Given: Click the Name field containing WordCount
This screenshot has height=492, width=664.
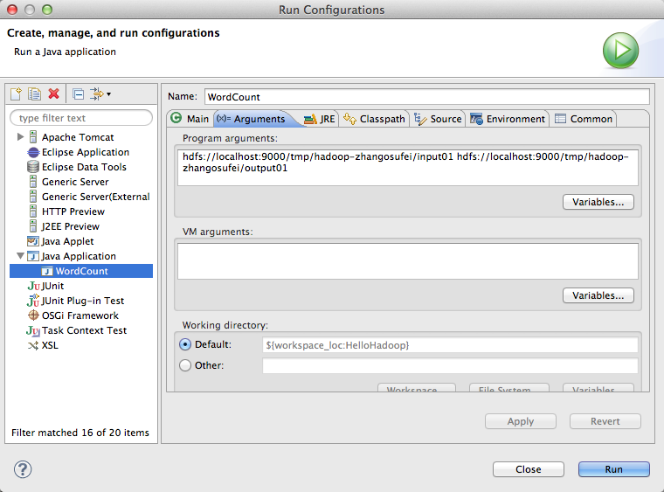Looking at the screenshot, I should [427, 96].
